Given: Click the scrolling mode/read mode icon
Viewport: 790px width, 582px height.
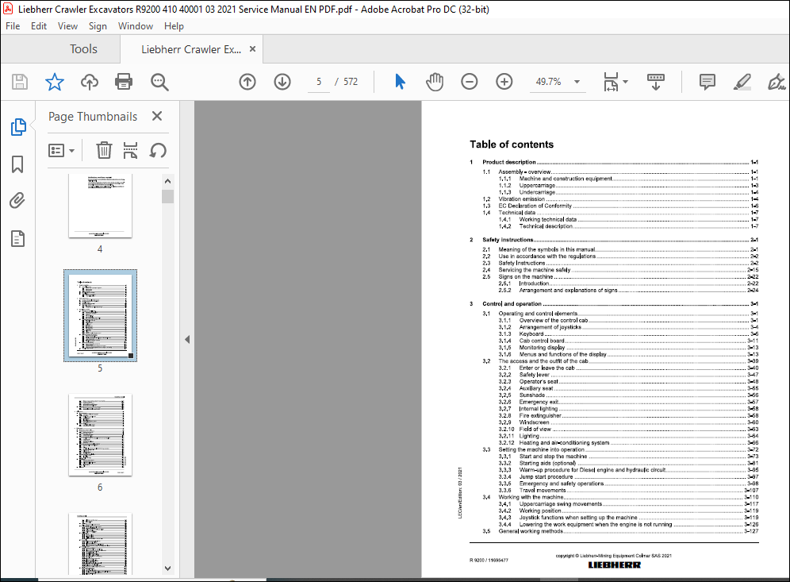Looking at the screenshot, I should point(655,82).
